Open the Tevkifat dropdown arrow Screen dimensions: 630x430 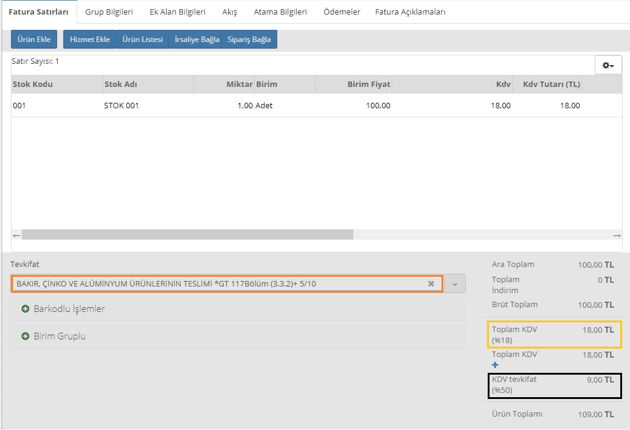[x=454, y=284]
